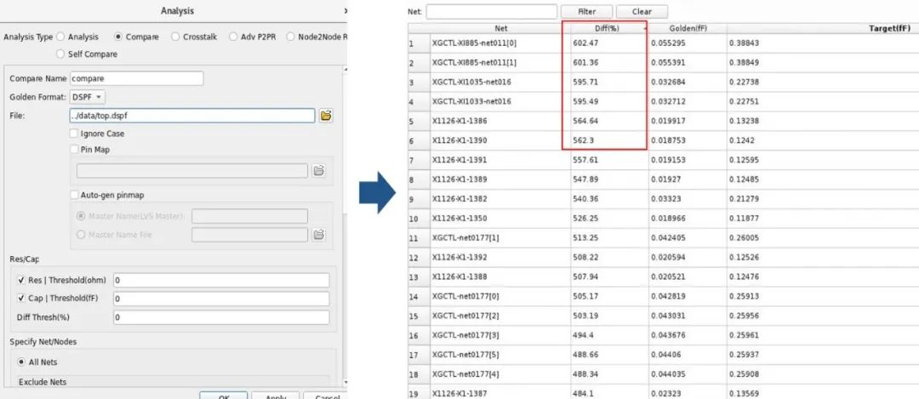Focus the Compare Name input field

pyautogui.click(x=136, y=78)
